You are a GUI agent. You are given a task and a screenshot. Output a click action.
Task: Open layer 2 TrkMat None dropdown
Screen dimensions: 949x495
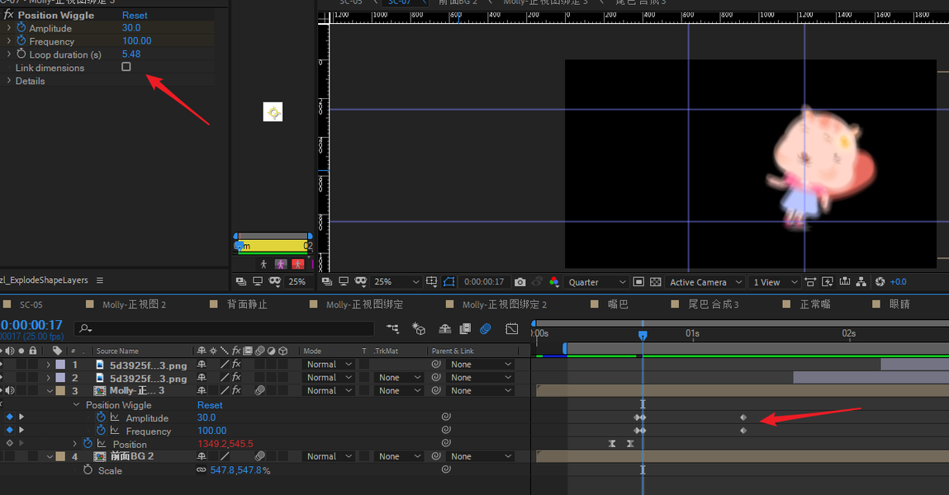pos(397,378)
